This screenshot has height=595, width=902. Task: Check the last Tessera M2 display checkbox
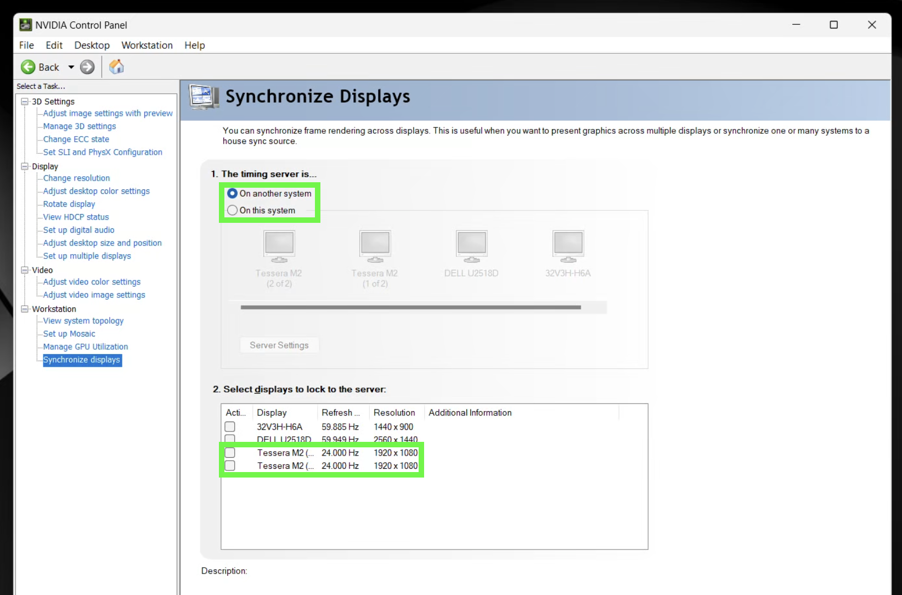(x=230, y=466)
